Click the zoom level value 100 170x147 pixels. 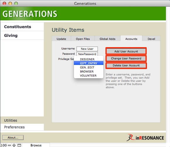coord(4,145)
